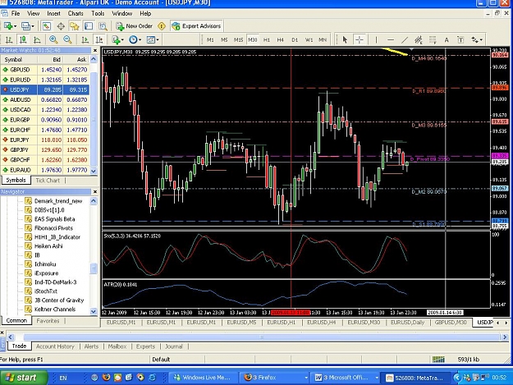Toggle the Market Watch window icon

(x=47, y=26)
